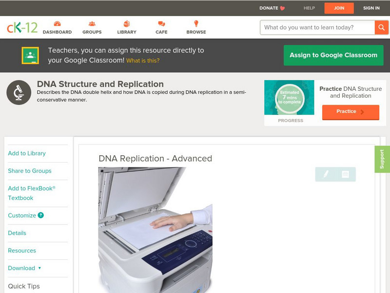Select the highlighter pen tool
390x293 pixels.
(326, 174)
